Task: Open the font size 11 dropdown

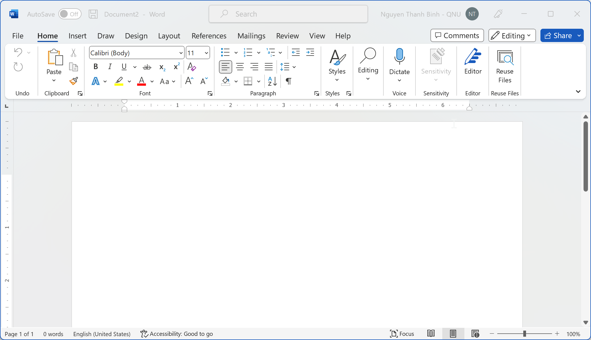Action: coord(206,53)
